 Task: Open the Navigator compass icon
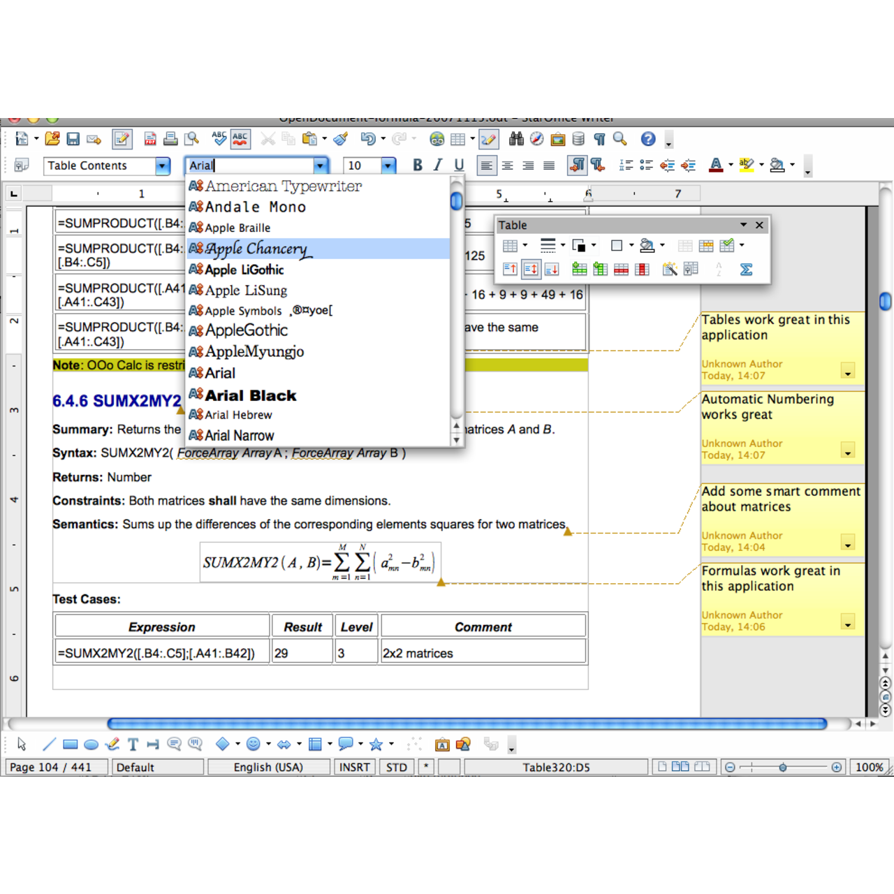pos(536,139)
